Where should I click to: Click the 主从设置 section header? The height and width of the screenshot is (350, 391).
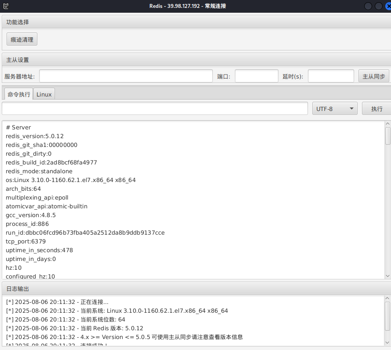[196, 60]
